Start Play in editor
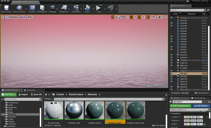211x128 pixels. point(99,9)
